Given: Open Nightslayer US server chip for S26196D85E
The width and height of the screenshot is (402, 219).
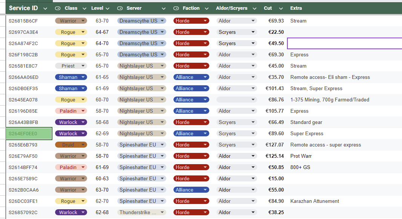Looking at the screenshot, I should click(x=142, y=111).
